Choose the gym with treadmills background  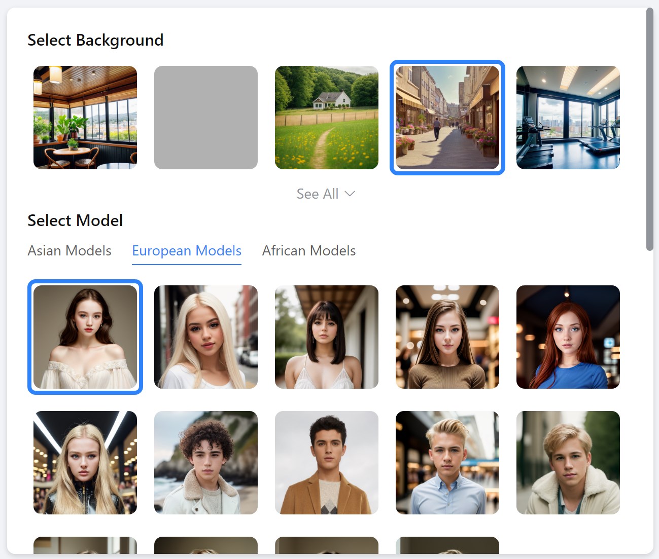(x=568, y=118)
